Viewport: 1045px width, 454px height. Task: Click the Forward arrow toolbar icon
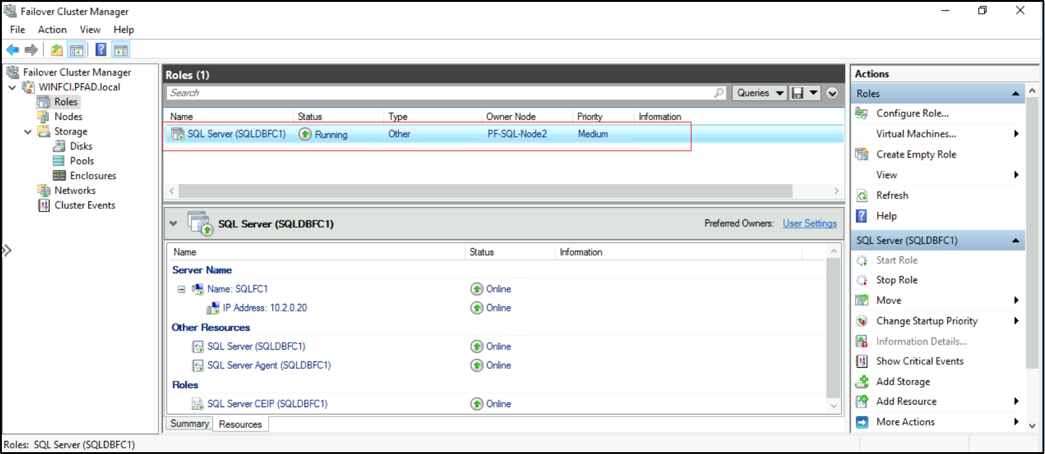point(31,50)
